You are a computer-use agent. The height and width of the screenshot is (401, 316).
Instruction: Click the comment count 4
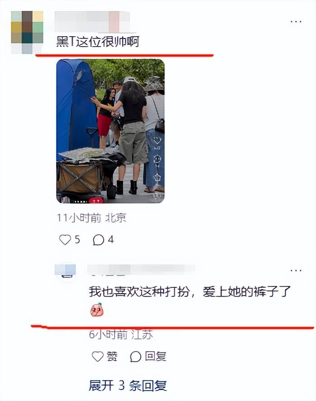pos(111,239)
